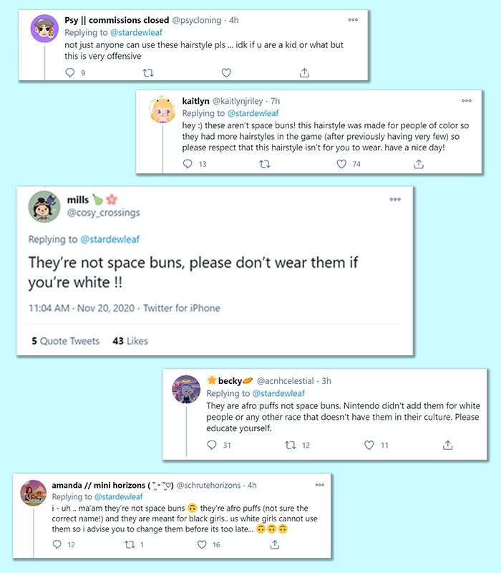Image resolution: width=501 pixels, height=573 pixels.
Task: Reply to becky's tweet
Action: click(x=212, y=445)
